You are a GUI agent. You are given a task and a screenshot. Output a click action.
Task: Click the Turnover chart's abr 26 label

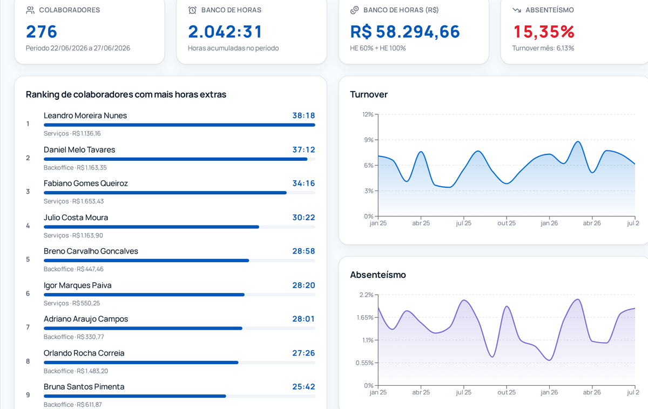click(592, 223)
